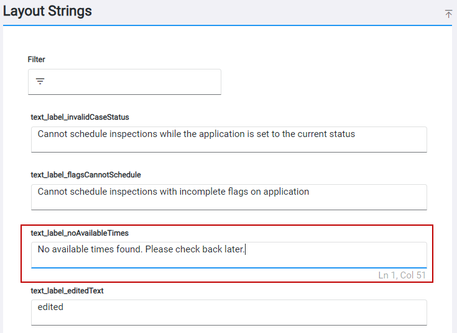The width and height of the screenshot is (457, 333).
Task: Select the text_label_editedText label
Action: tap(67, 290)
